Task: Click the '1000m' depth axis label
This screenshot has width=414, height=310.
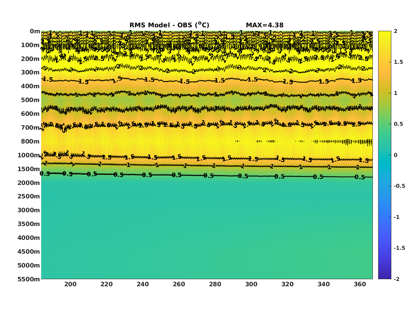Action: pyautogui.click(x=29, y=155)
